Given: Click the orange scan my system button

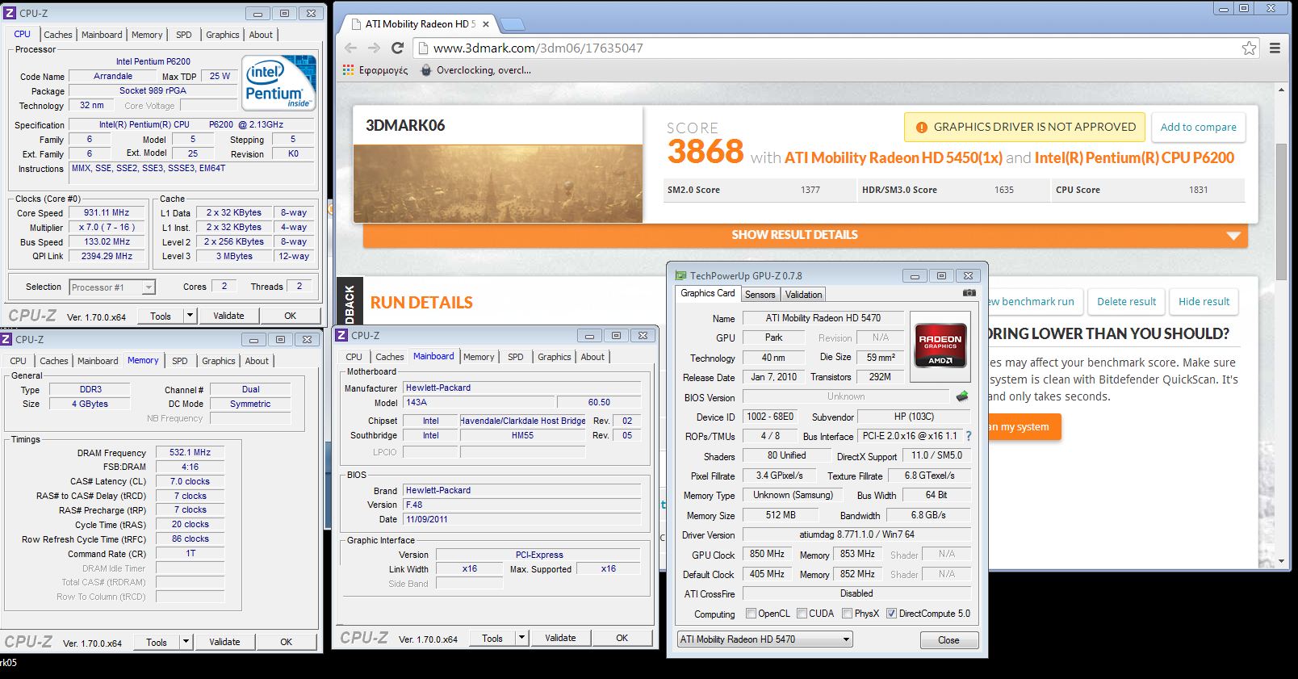Looking at the screenshot, I should point(1024,427).
